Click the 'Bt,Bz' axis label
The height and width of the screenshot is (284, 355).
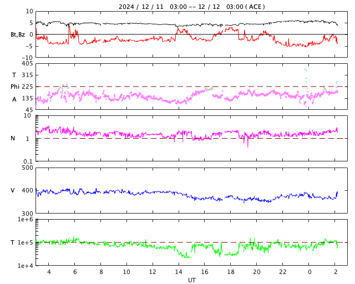click(x=18, y=34)
